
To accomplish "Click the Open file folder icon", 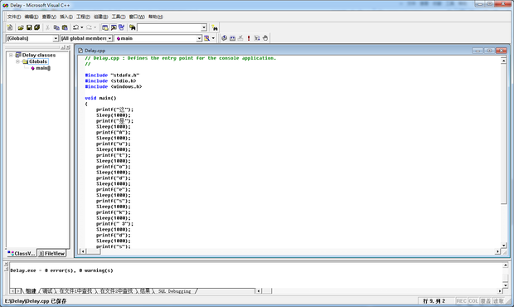I will pos(21,27).
